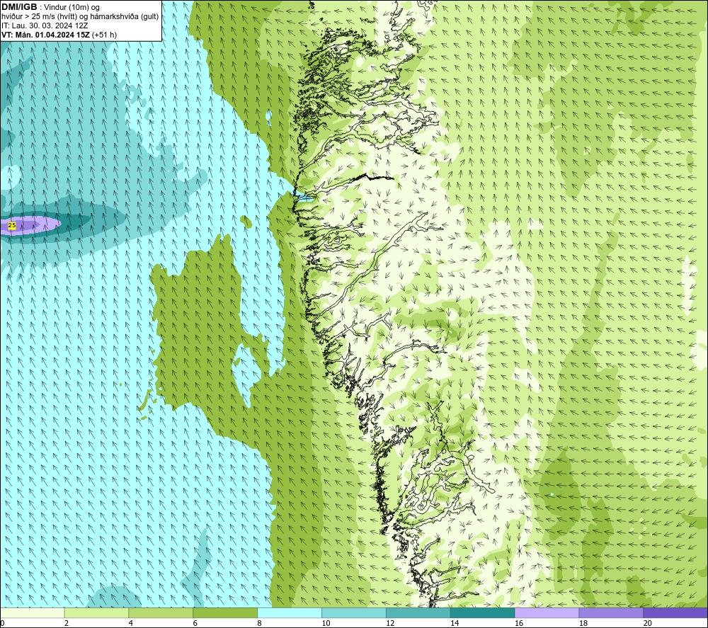
Task: Pick the above-20 m/s dark purple swatch
Action: 676,613
